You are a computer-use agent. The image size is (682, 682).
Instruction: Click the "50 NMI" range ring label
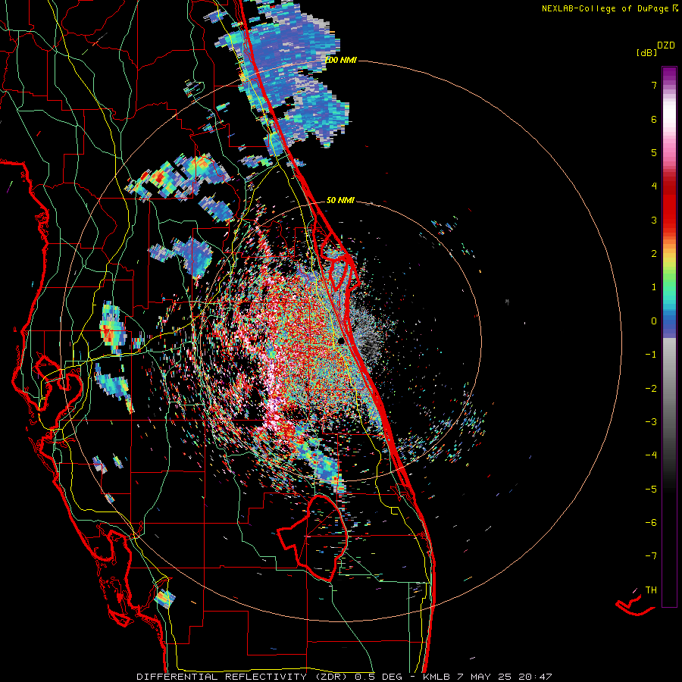coord(340,200)
